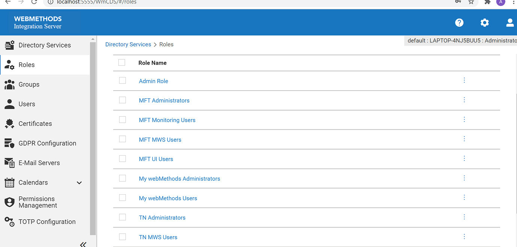Open the settings gear in header
The image size is (517, 247).
[x=484, y=22]
